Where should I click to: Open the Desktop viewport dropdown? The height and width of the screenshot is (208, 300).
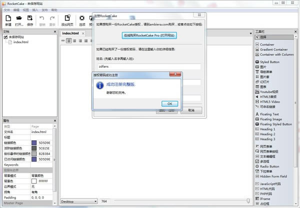pyautogui.click(x=79, y=202)
